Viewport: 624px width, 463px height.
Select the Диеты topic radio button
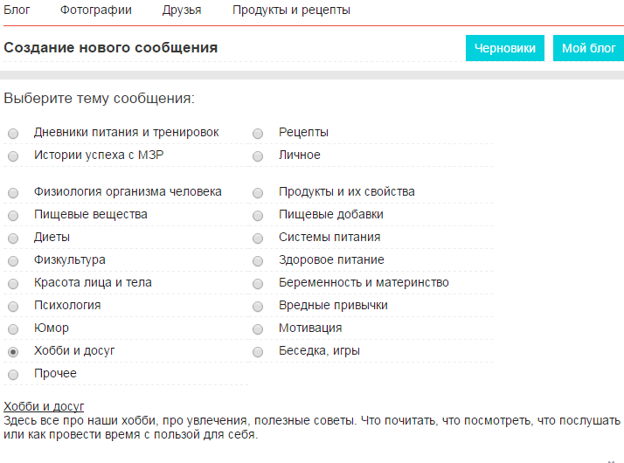[x=13, y=238]
